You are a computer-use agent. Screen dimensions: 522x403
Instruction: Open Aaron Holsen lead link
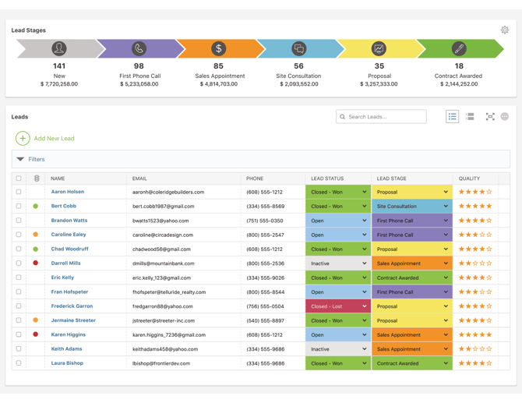68,192
